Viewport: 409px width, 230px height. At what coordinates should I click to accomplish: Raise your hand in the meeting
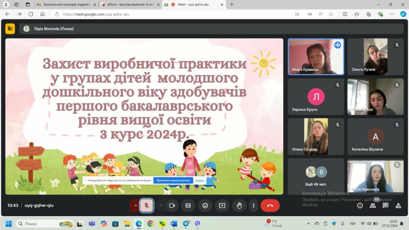tap(239, 206)
